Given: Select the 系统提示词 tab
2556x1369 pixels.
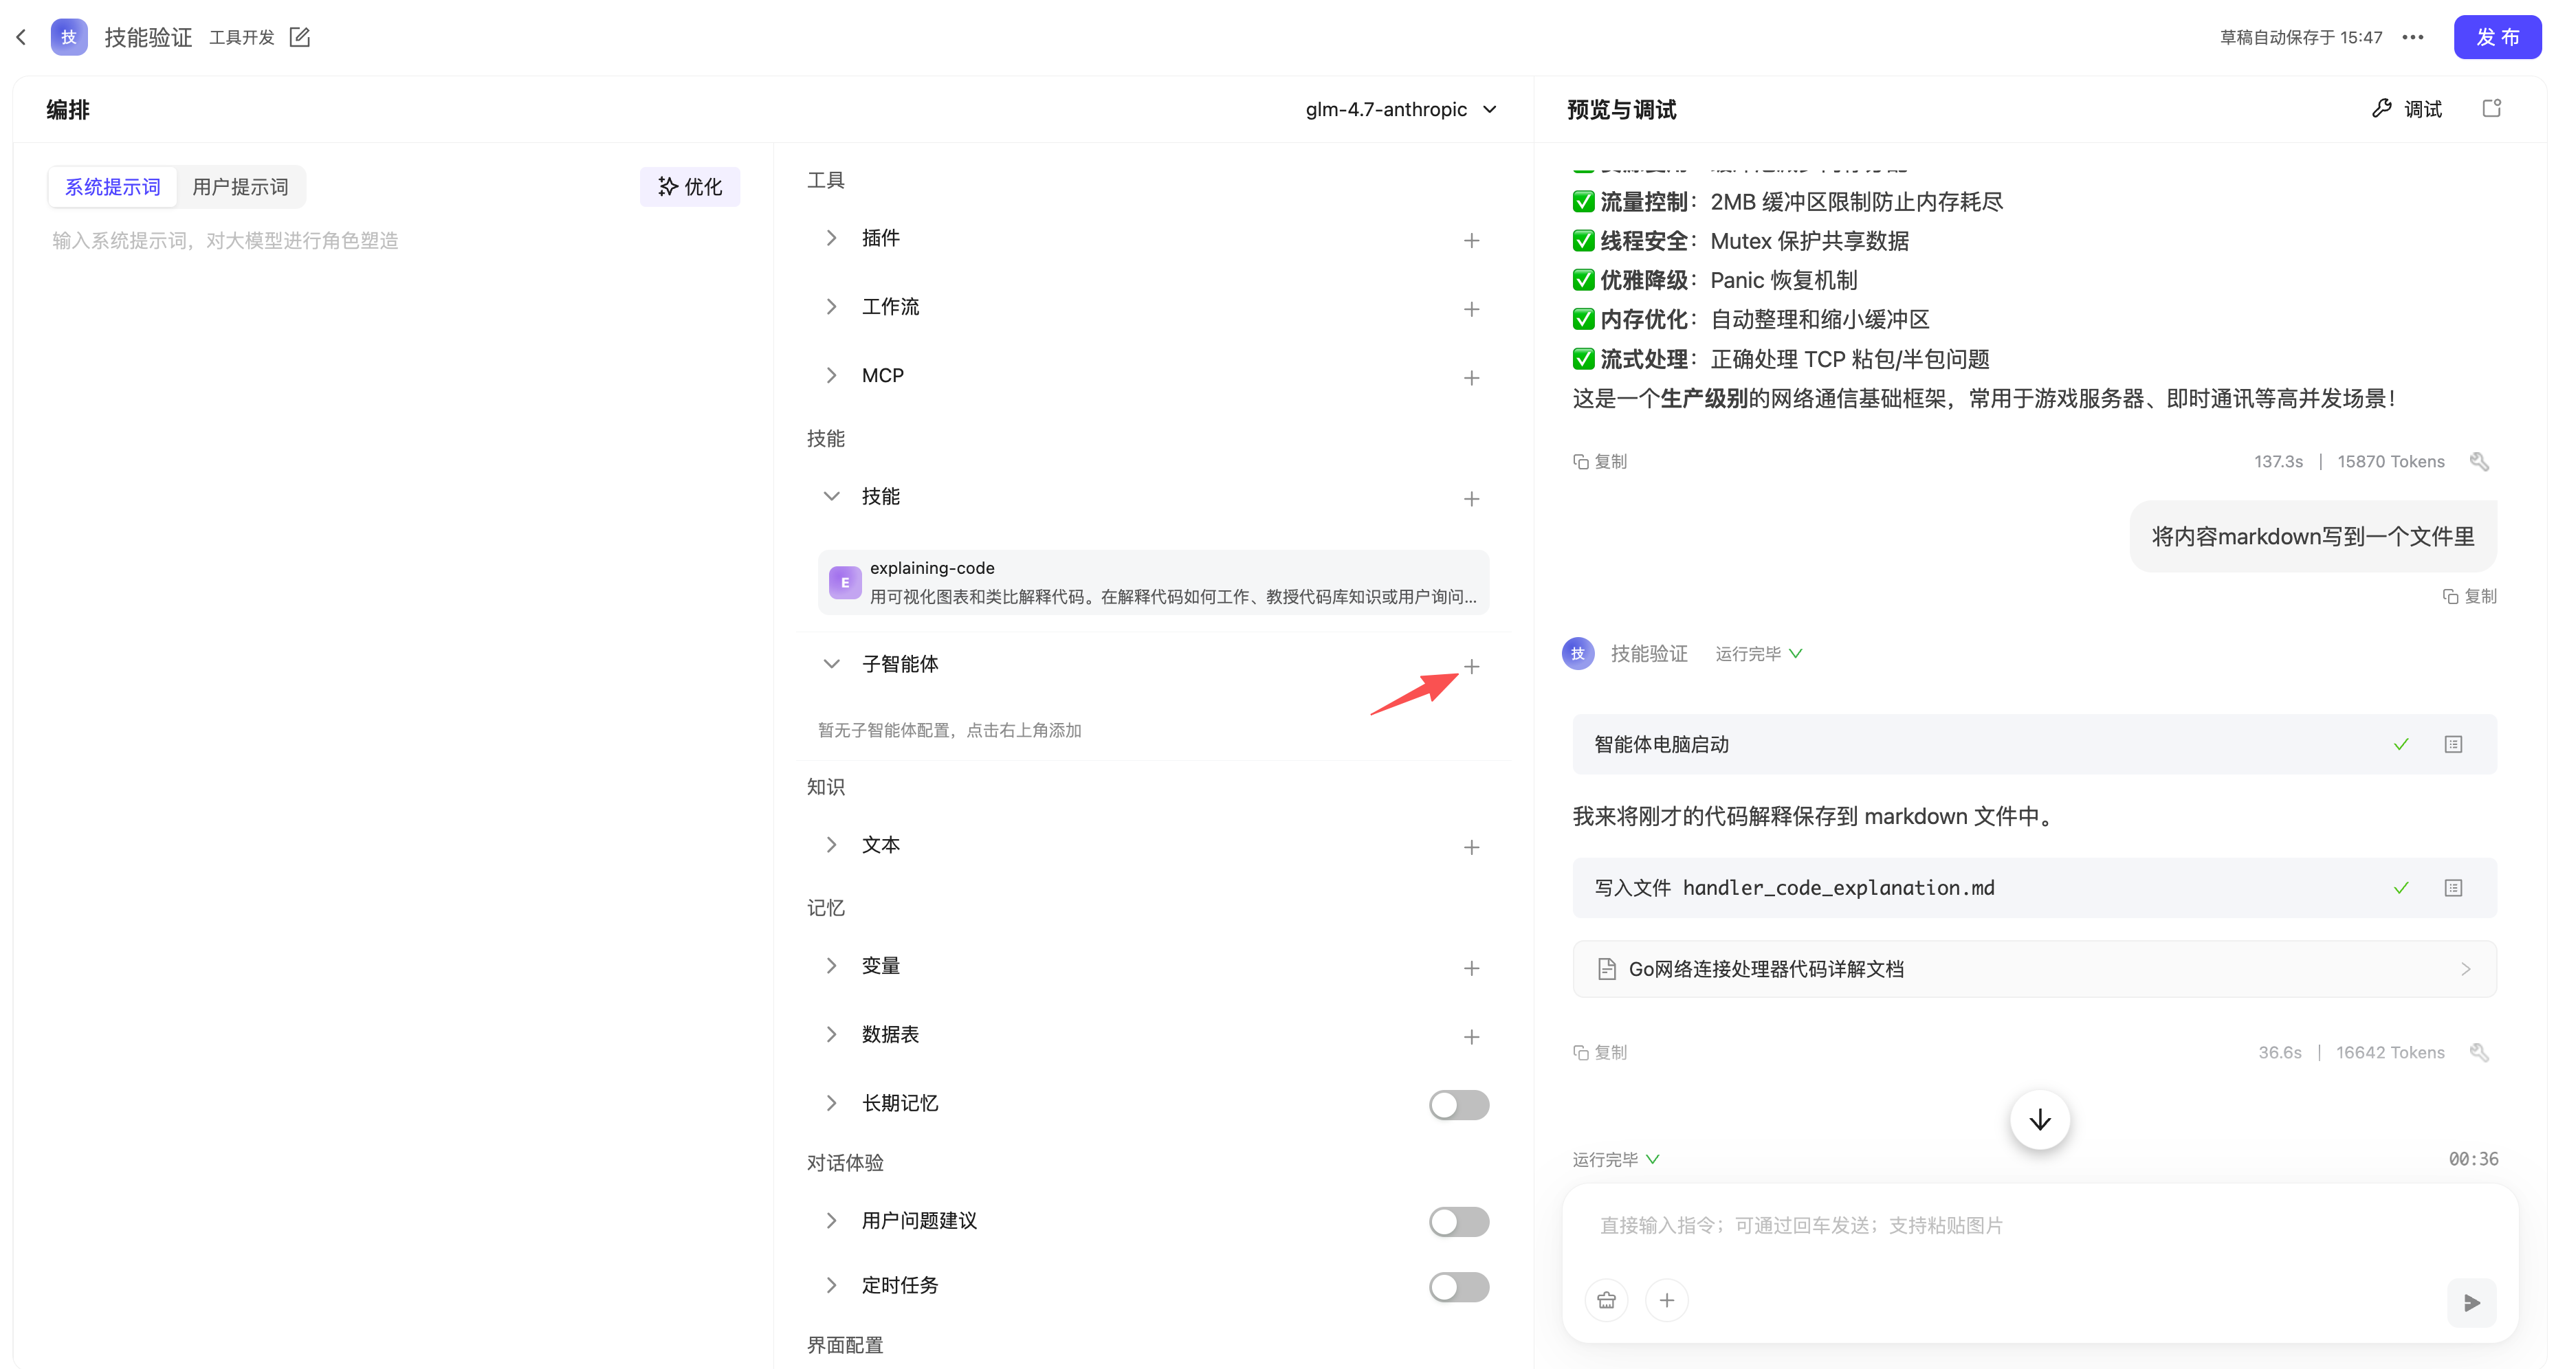Looking at the screenshot, I should tap(113, 188).
